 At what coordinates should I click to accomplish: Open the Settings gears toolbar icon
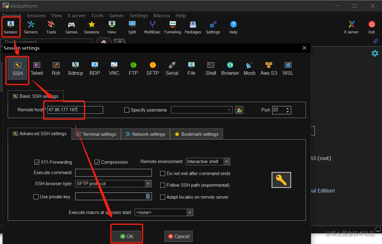click(213, 27)
